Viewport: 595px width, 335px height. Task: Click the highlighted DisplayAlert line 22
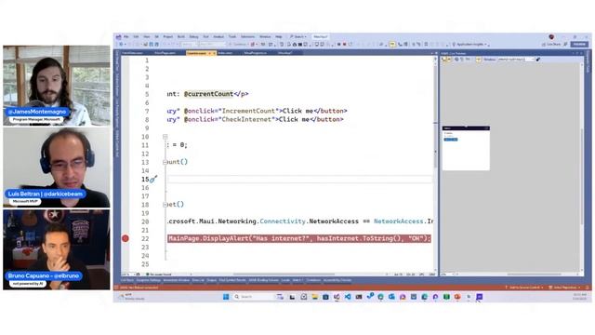(299, 238)
